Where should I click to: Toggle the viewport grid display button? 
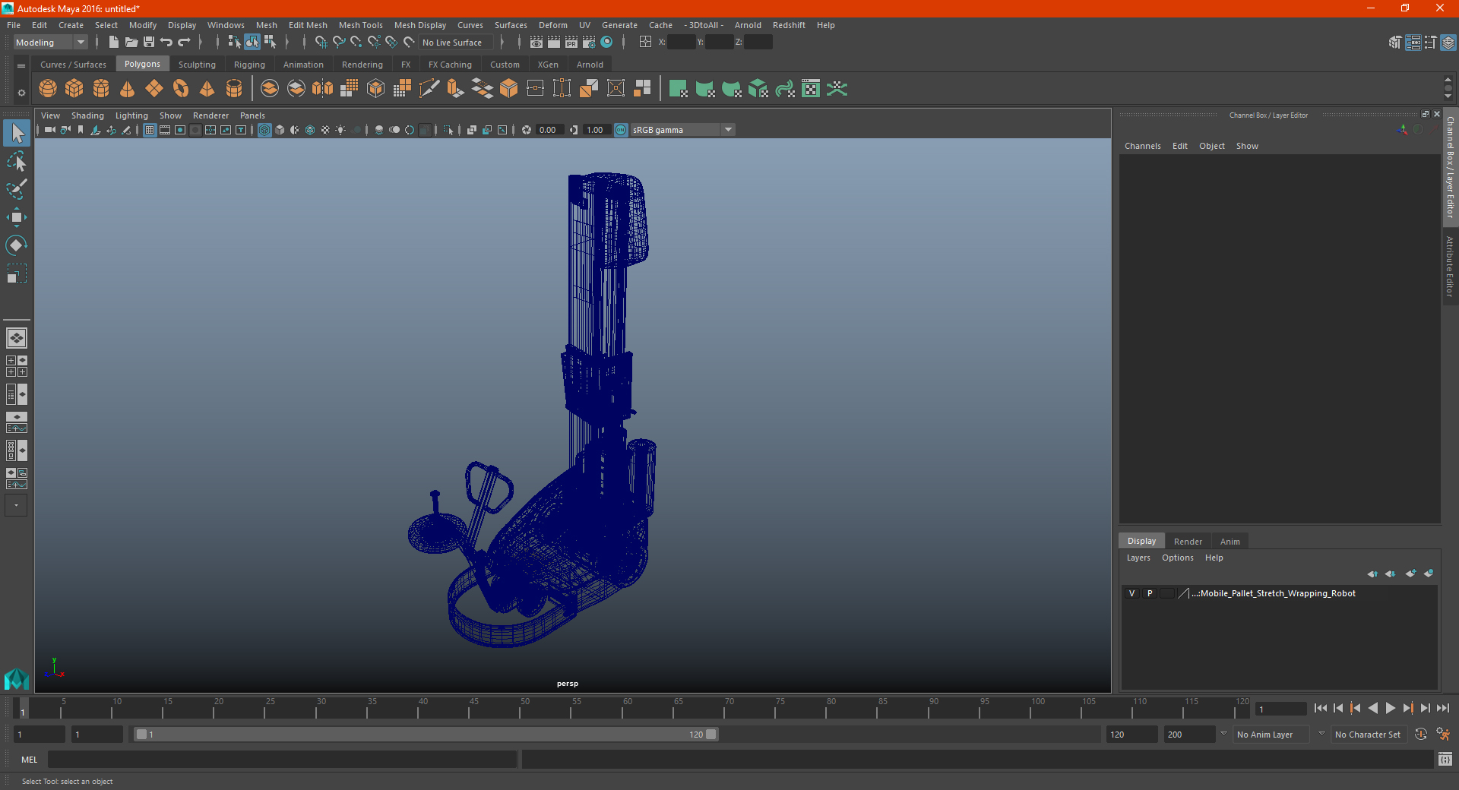[150, 131]
